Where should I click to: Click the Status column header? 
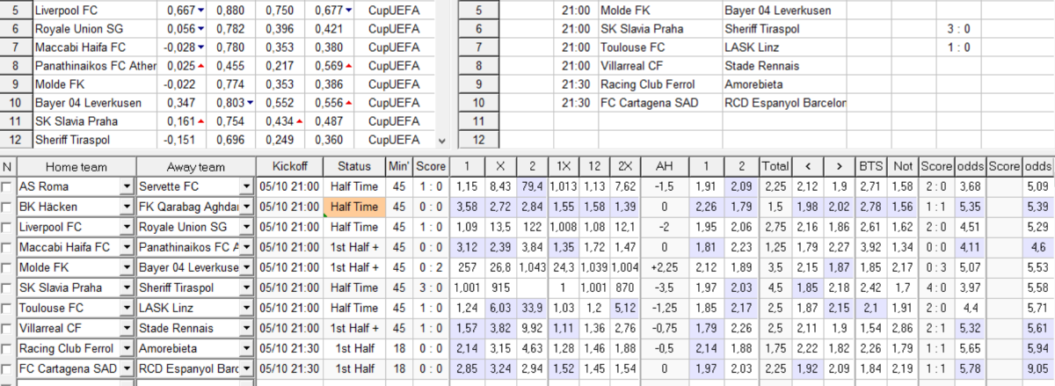pos(355,167)
